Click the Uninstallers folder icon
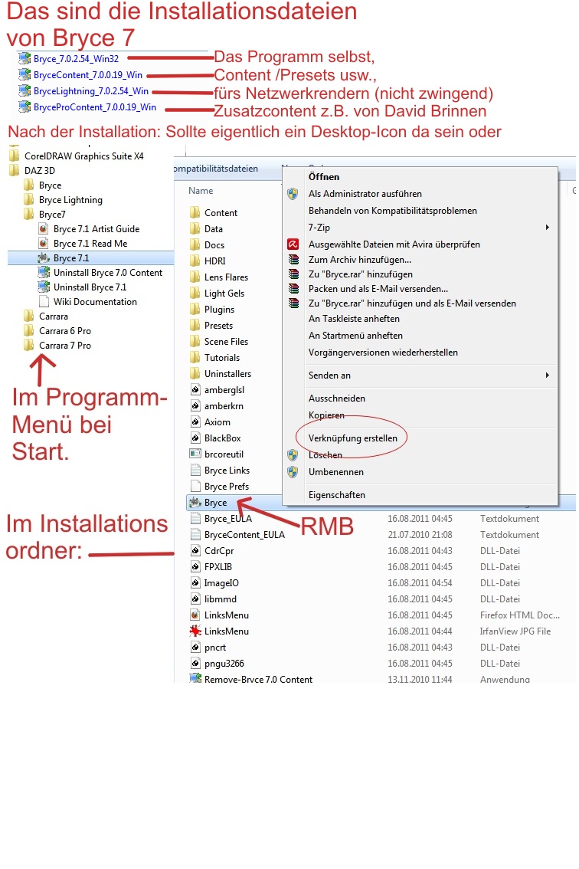The height and width of the screenshot is (869, 579). [x=195, y=373]
